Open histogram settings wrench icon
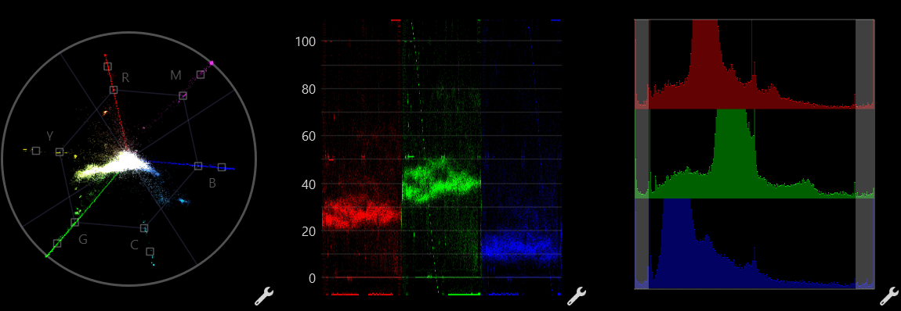 click(x=889, y=296)
